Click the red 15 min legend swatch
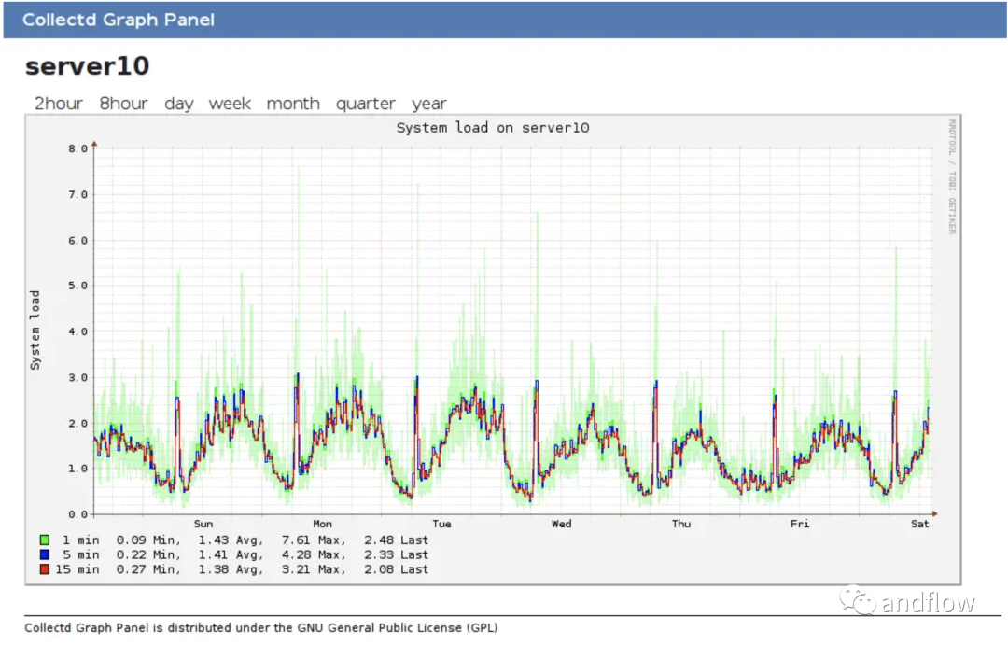This screenshot has width=1008, height=645. (44, 569)
